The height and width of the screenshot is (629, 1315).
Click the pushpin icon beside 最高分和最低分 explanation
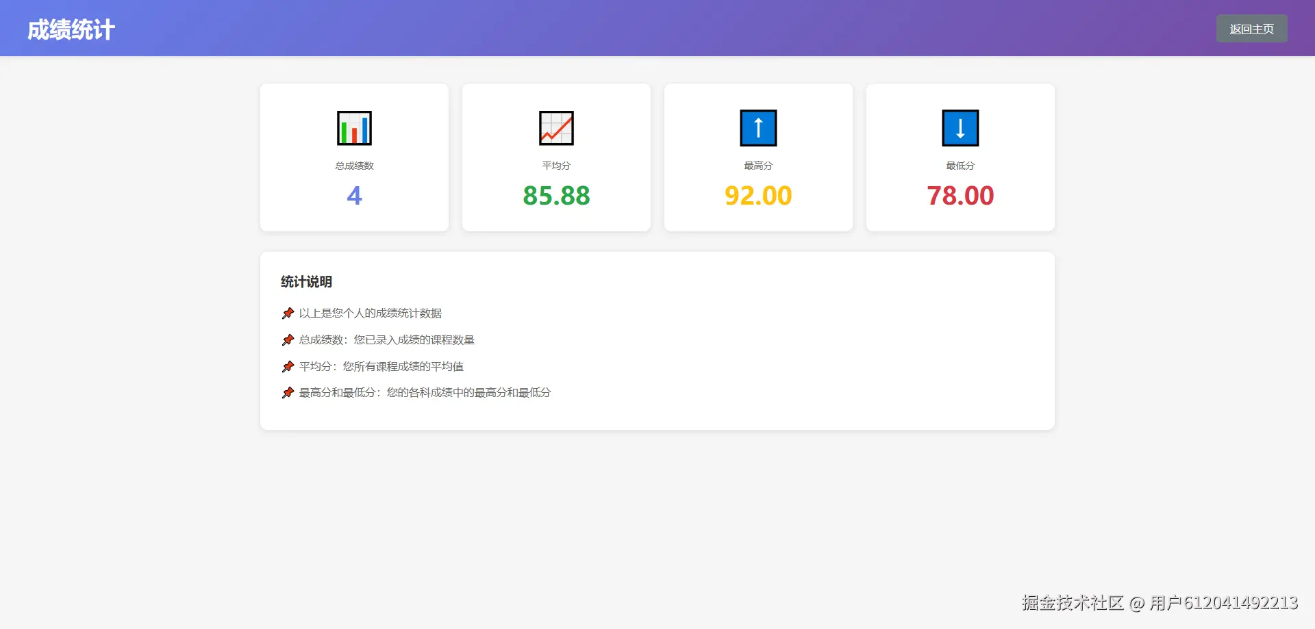coord(288,393)
